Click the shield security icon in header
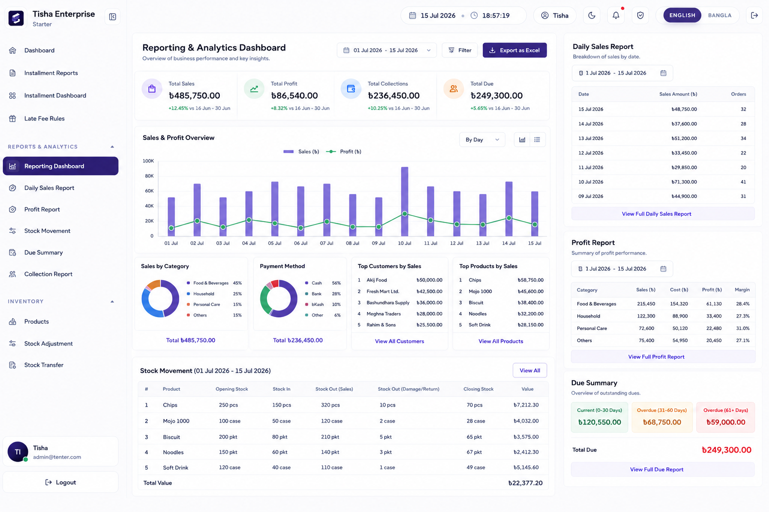 click(640, 15)
